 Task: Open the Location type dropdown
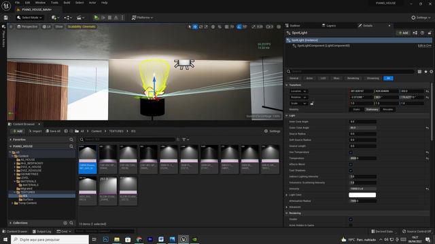298,91
